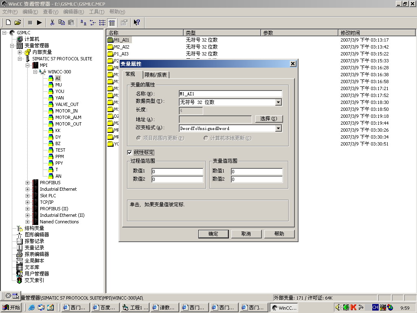Viewport: 417px width, 313px height.
Task: Open the 编辑(E) menu
Action: pos(30,12)
